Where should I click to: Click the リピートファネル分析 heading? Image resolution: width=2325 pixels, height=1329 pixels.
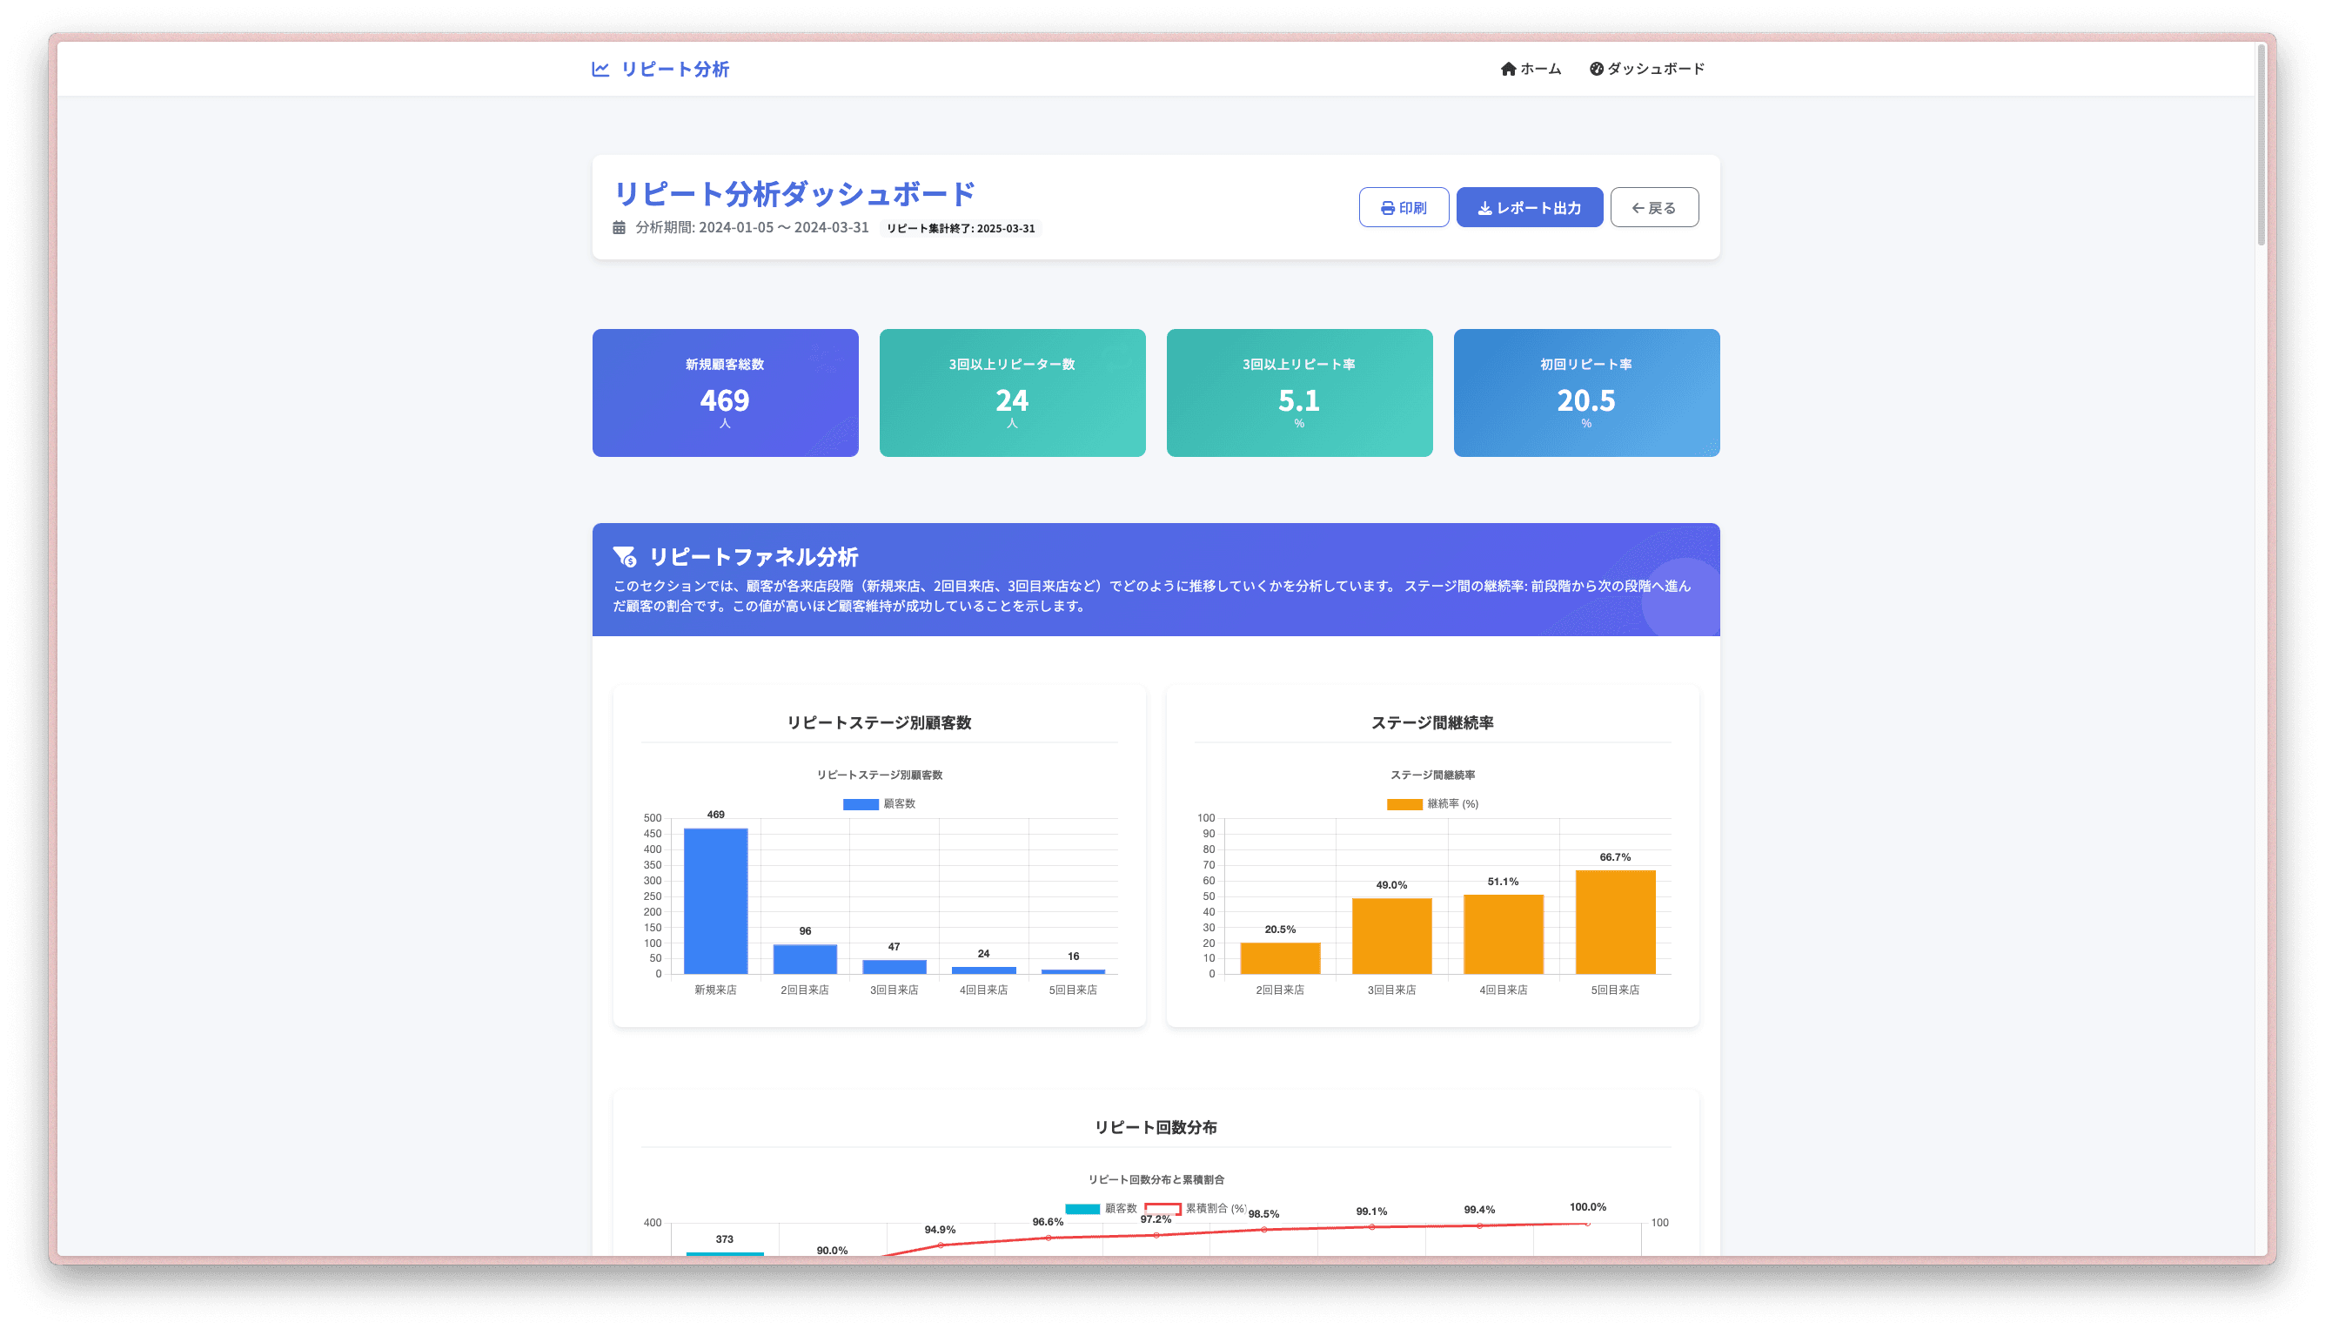754,557
